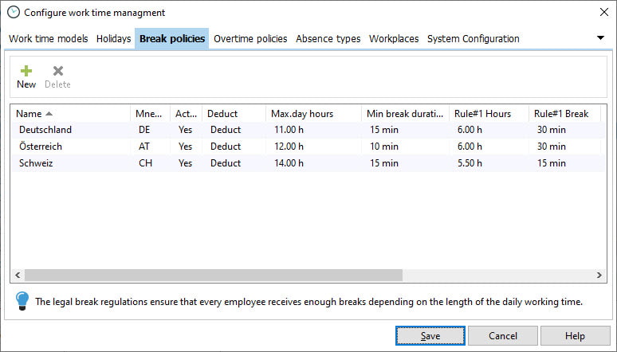This screenshot has height=352, width=617.
Task: Open the Work time models tab
Action: tap(49, 38)
